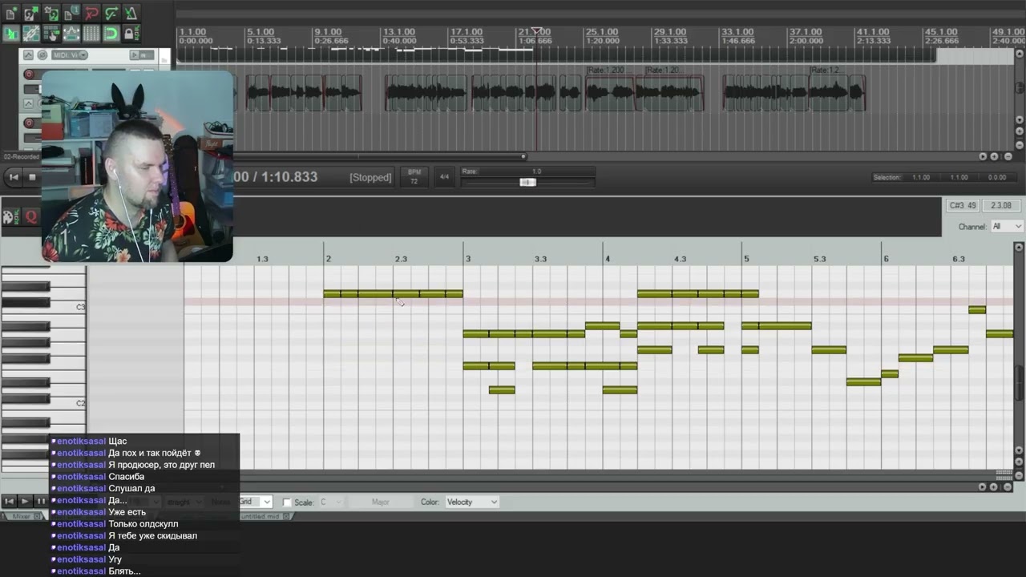This screenshot has height=577, width=1026.
Task: Click MIDI editor pause button
Action: tap(41, 502)
